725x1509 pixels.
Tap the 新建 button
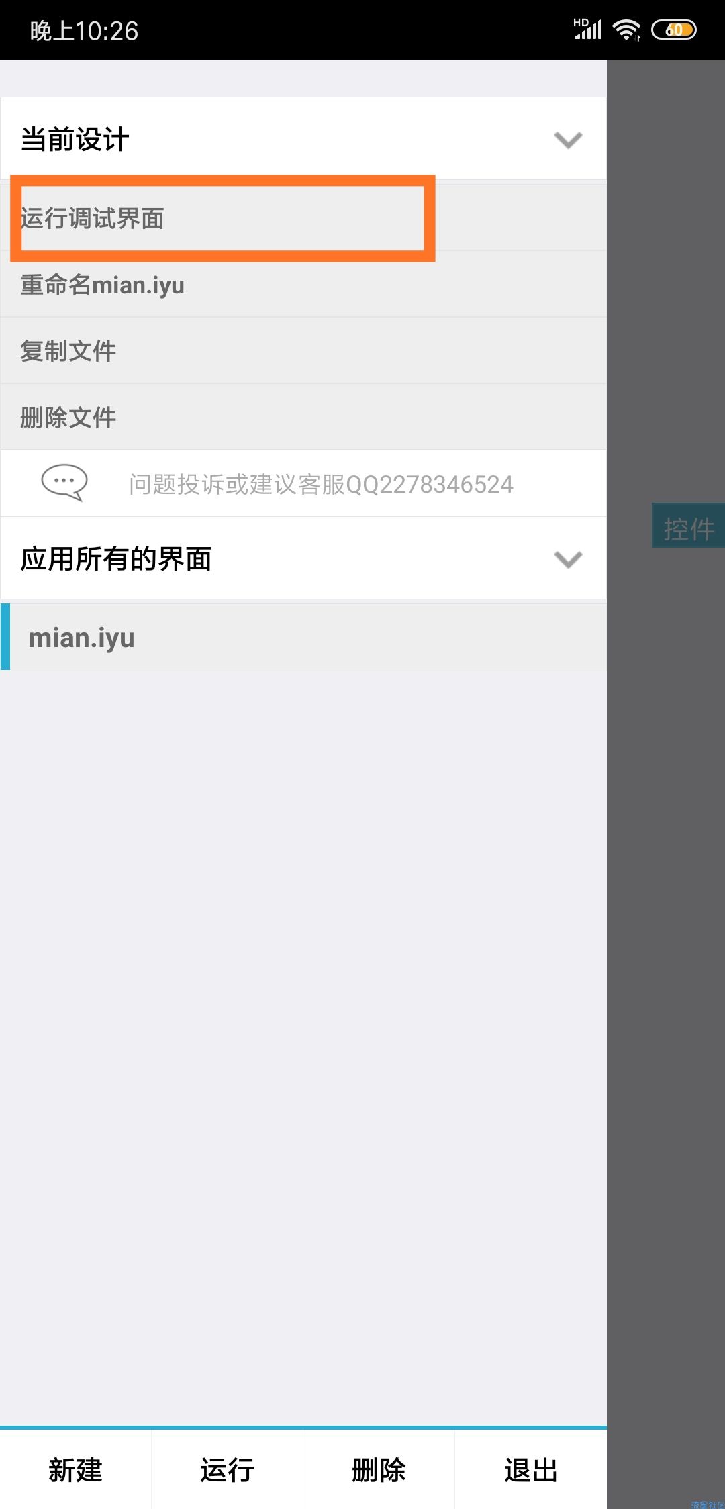pyautogui.click(x=76, y=1469)
